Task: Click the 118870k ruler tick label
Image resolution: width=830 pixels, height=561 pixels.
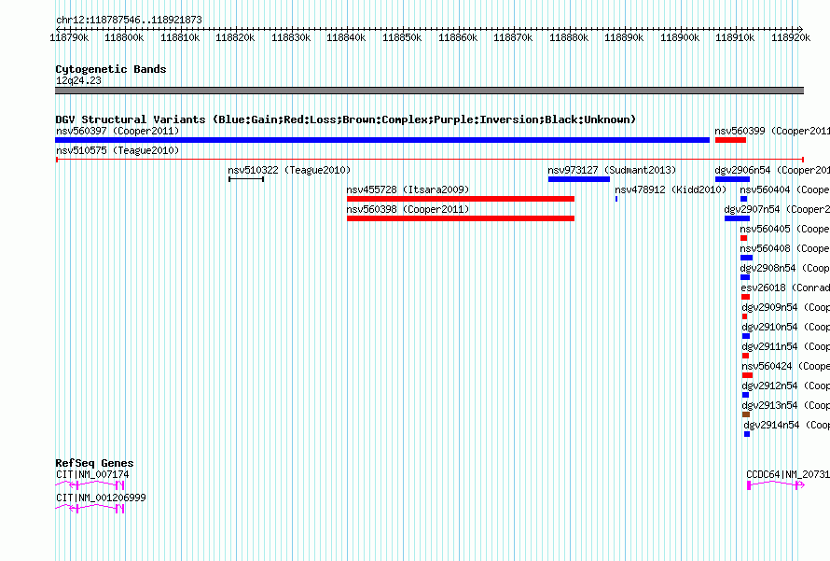Action: click(513, 37)
